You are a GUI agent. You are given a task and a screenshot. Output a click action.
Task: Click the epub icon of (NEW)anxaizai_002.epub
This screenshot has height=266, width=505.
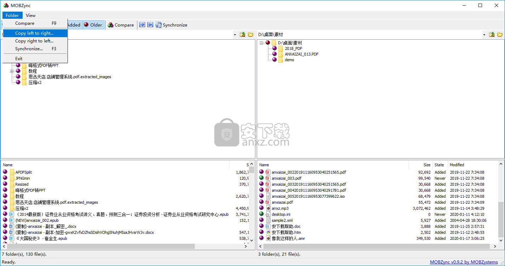(x=12, y=220)
